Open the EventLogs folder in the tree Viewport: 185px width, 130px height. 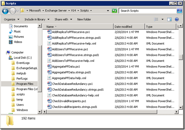click(21, 63)
